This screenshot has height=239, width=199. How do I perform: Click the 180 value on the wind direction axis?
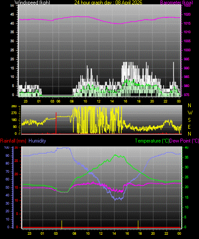click(x=14, y=120)
